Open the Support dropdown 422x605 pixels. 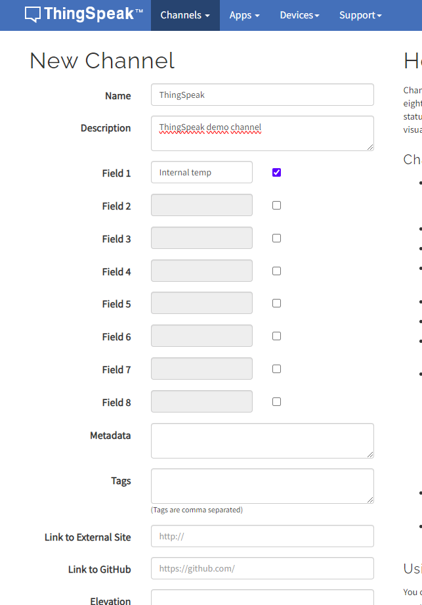360,15
